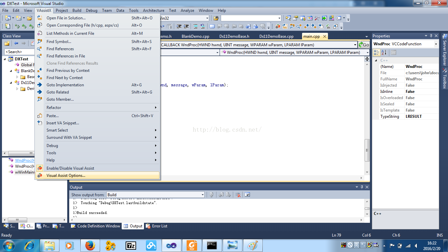Click the new folder icon in Class View

click(7, 43)
